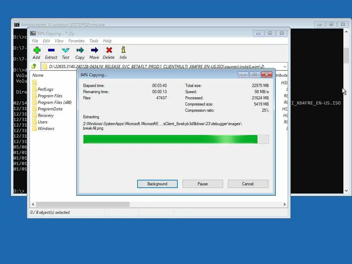The height and width of the screenshot is (264, 352).
Task: Select the Recovery folder icon
Action: (34, 115)
